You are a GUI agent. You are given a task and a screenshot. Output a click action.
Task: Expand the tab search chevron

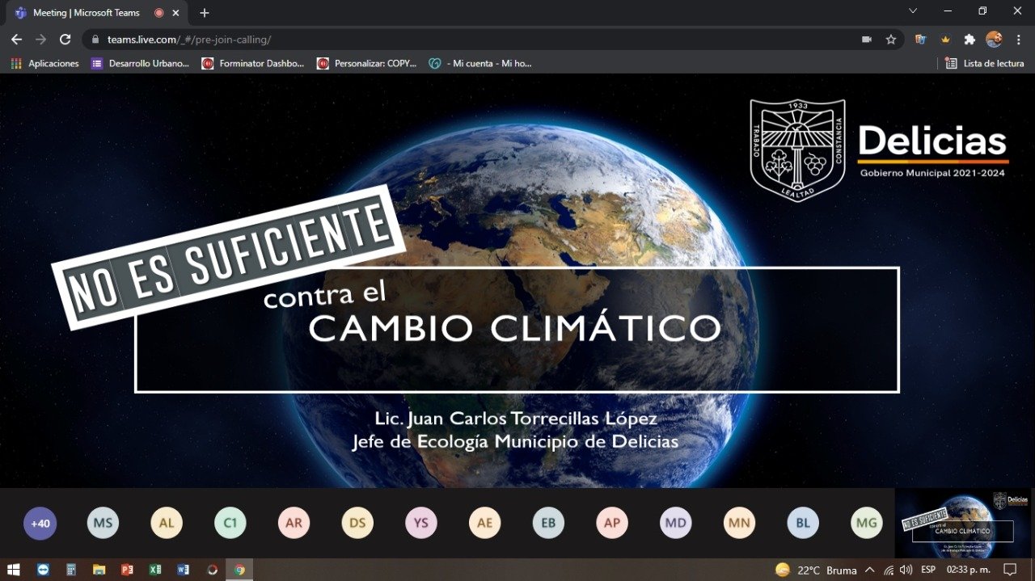click(913, 11)
